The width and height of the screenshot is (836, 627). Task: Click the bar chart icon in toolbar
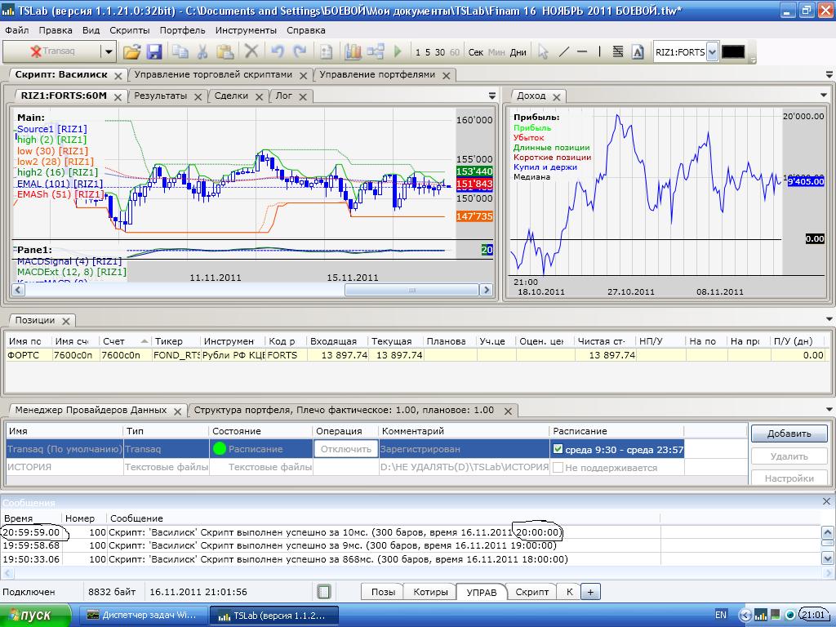[353, 51]
